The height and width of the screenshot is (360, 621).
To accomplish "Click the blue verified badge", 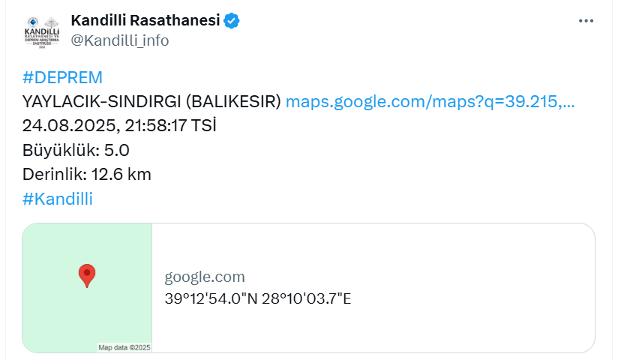I will [x=232, y=20].
